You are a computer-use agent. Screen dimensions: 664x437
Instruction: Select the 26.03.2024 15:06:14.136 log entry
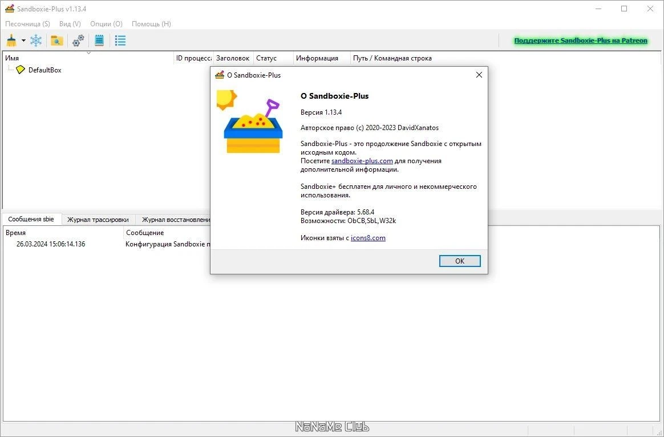51,244
